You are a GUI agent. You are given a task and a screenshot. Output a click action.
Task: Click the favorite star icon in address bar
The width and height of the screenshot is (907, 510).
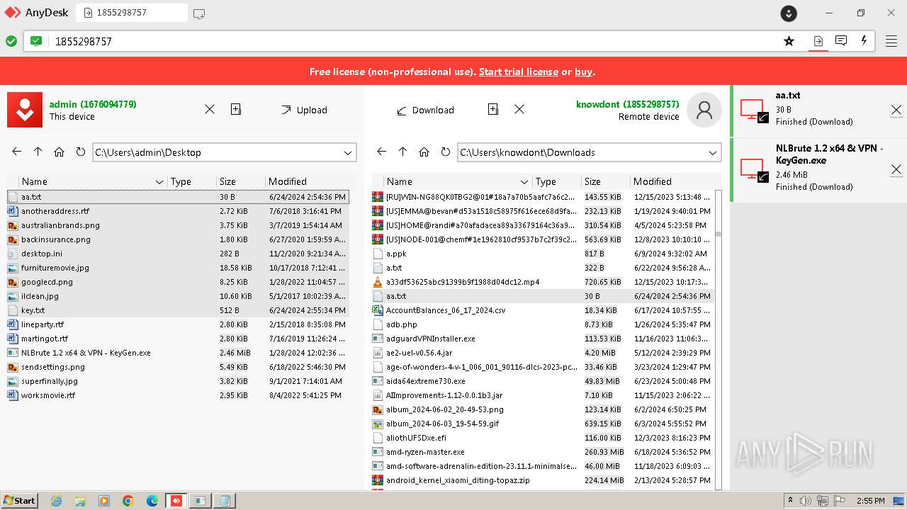[x=789, y=41]
